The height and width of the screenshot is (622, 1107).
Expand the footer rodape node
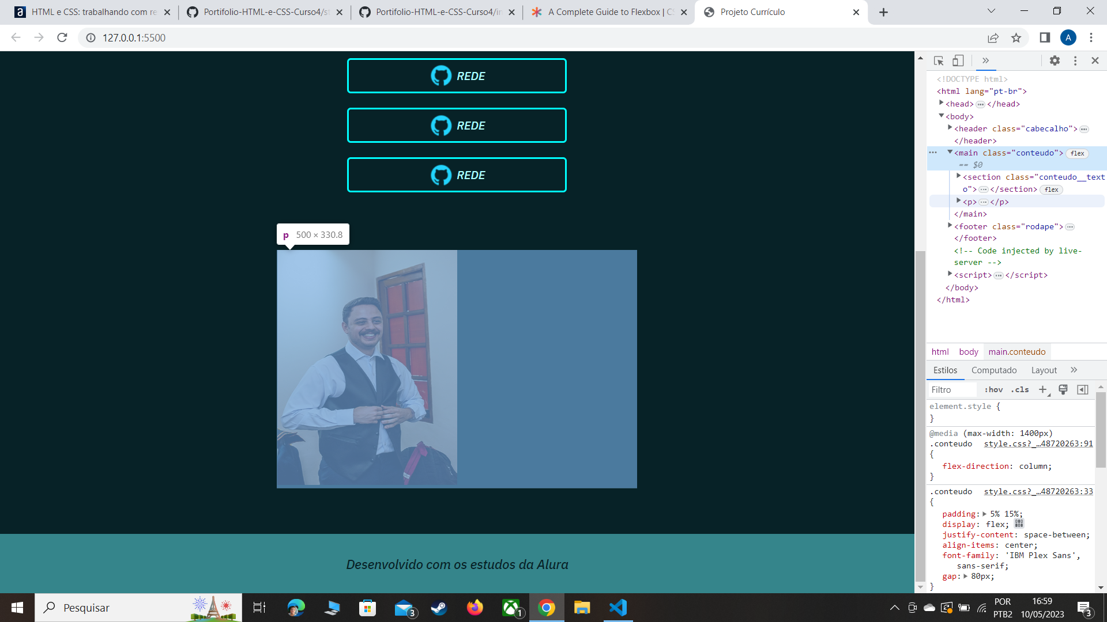click(x=950, y=226)
